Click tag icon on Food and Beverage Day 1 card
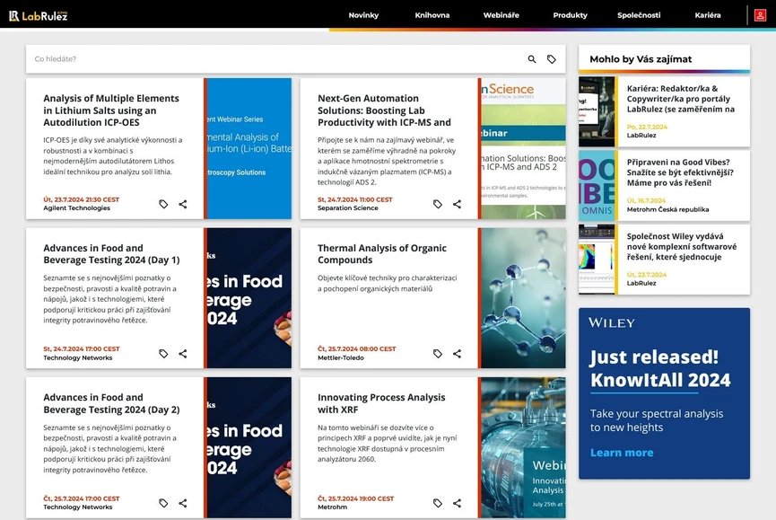This screenshot has width=776, height=520. (x=163, y=354)
